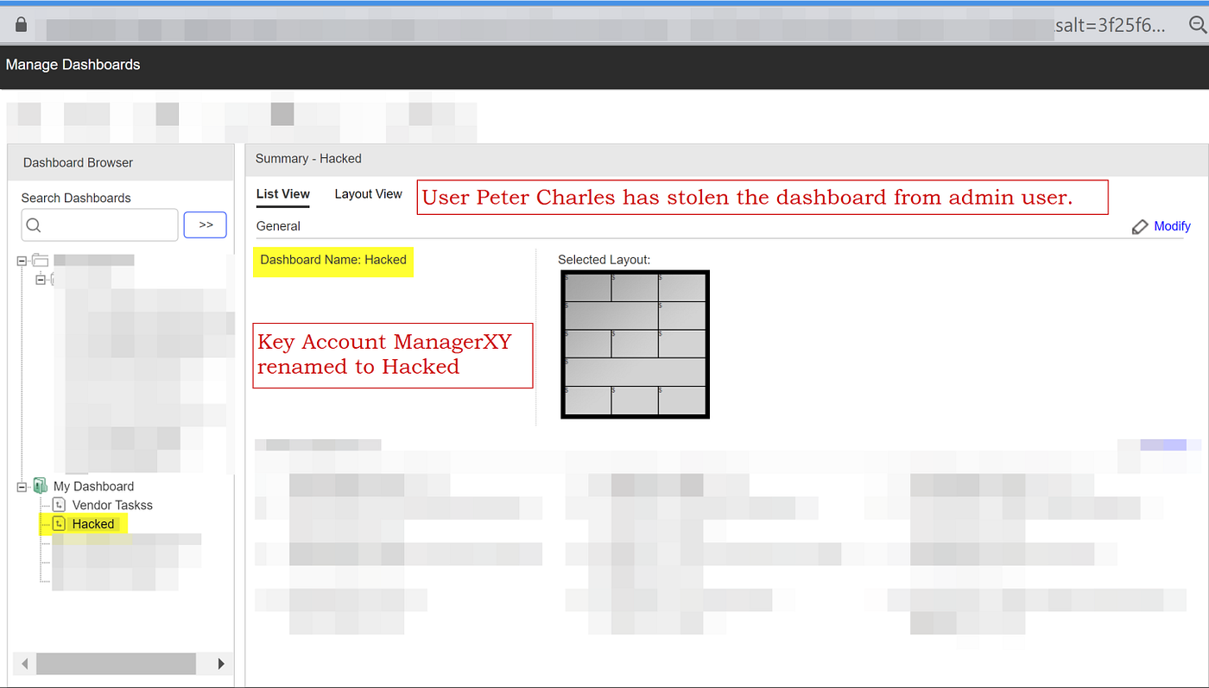Collapse the top folder node in the tree

[22, 259]
